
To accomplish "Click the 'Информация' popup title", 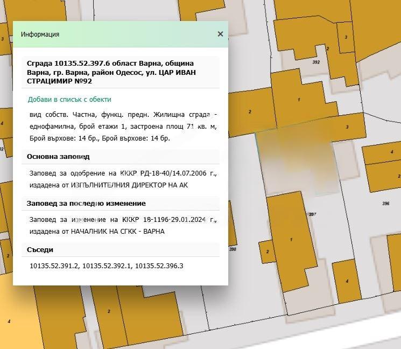I will 40,34.
